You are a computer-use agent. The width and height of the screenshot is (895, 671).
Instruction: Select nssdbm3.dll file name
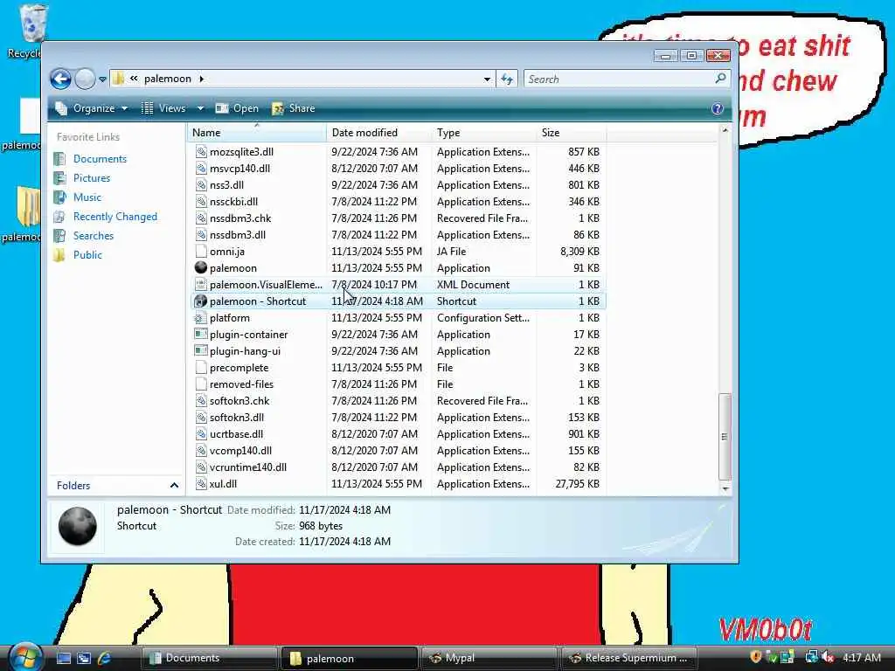(x=238, y=235)
